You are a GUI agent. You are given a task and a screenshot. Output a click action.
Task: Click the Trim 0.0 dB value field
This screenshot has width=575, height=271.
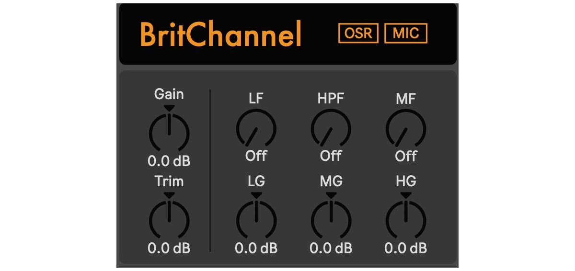(x=169, y=248)
